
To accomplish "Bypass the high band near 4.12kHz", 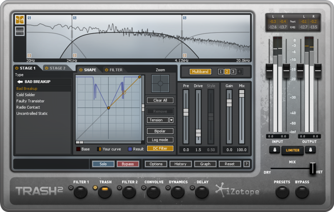I will pos(185,55).
